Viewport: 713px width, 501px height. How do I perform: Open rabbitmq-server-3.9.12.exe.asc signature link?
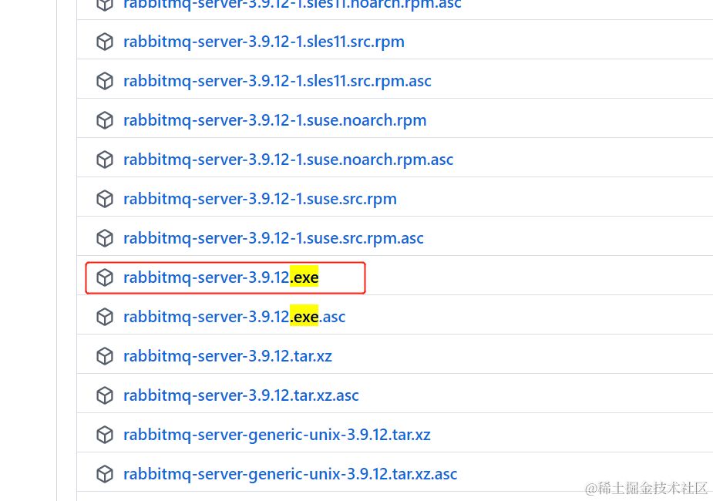tap(234, 317)
